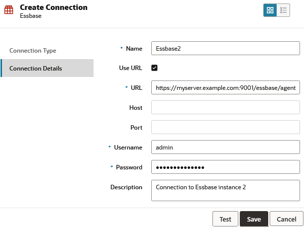The width and height of the screenshot is (306, 227).
Task: Switch to list view icon
Action: pos(283,10)
